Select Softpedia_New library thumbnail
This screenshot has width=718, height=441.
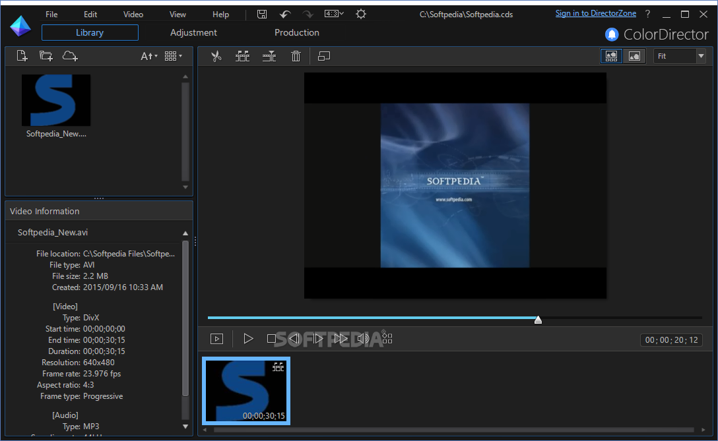coord(56,100)
